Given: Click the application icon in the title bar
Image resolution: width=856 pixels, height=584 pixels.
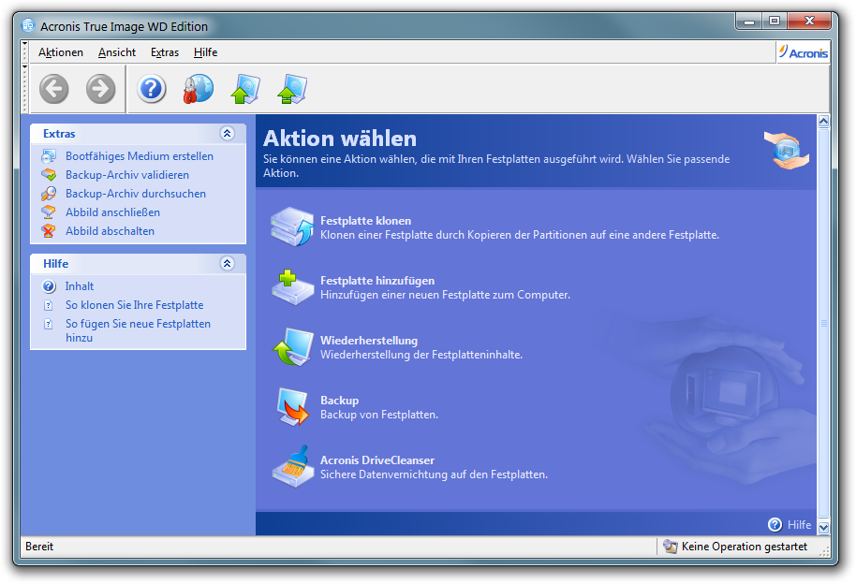Looking at the screenshot, I should (x=28, y=25).
